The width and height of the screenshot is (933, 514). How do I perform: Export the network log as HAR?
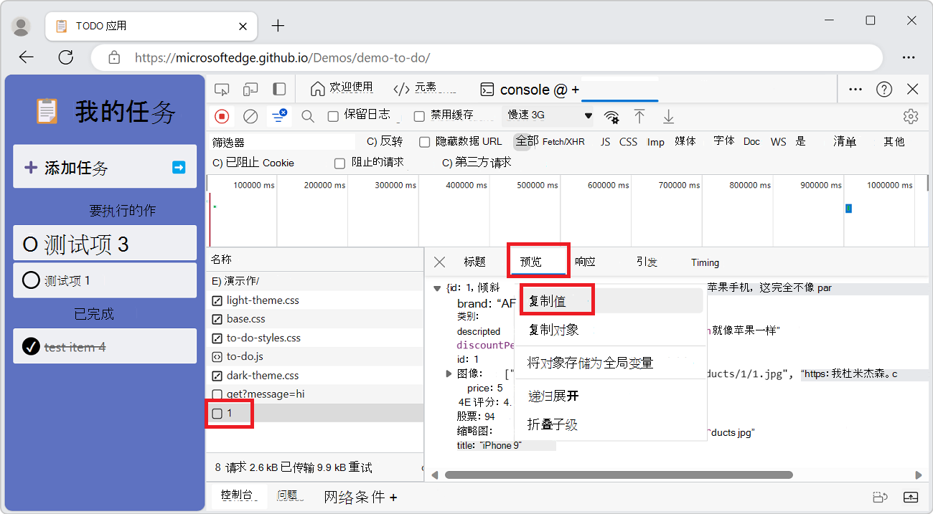click(x=668, y=115)
